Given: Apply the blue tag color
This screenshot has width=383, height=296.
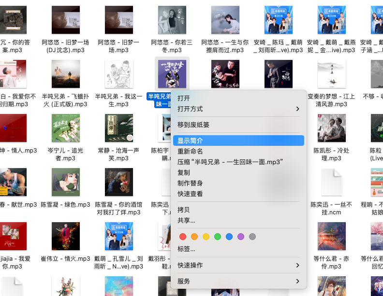Looking at the screenshot, I should click(x=229, y=237).
